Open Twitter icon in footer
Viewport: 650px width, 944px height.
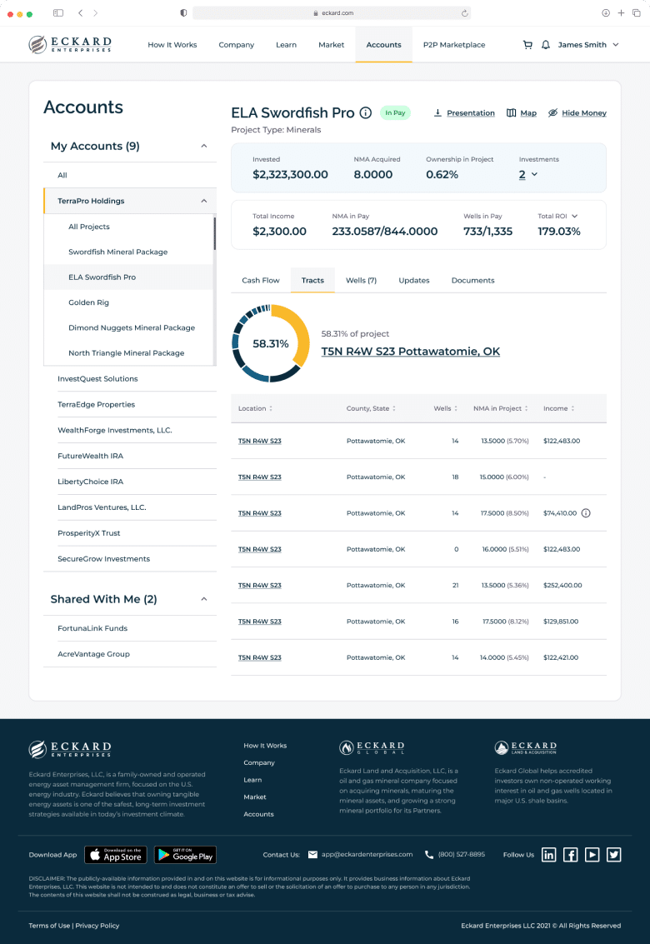click(614, 854)
